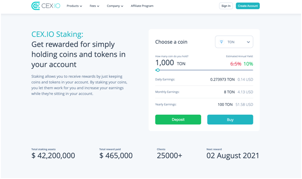Click the chevron arrow beside Fees
Screen dimensions: 302x179
(98, 6)
